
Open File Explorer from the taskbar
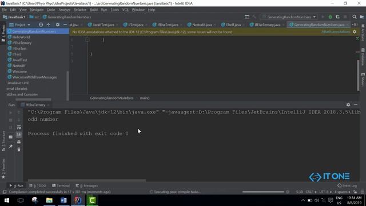(x=49, y=200)
